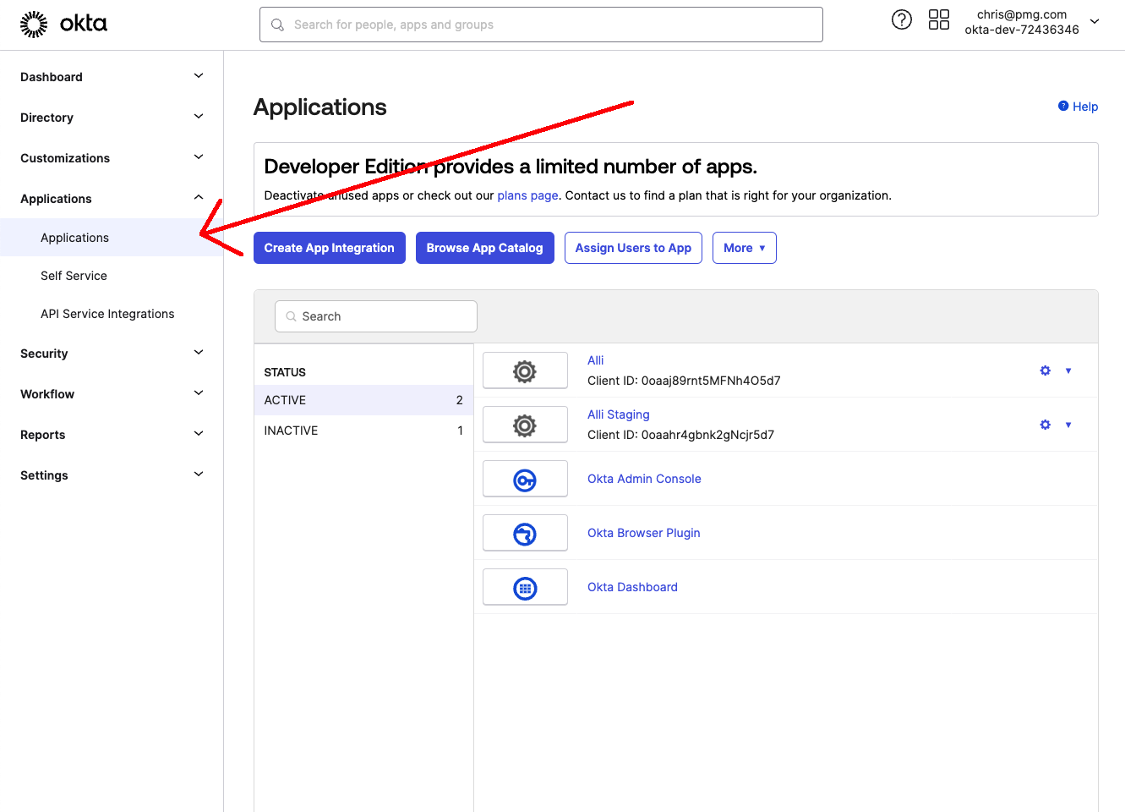Select Self Service in the sidebar
This screenshot has width=1125, height=812.
(x=74, y=276)
